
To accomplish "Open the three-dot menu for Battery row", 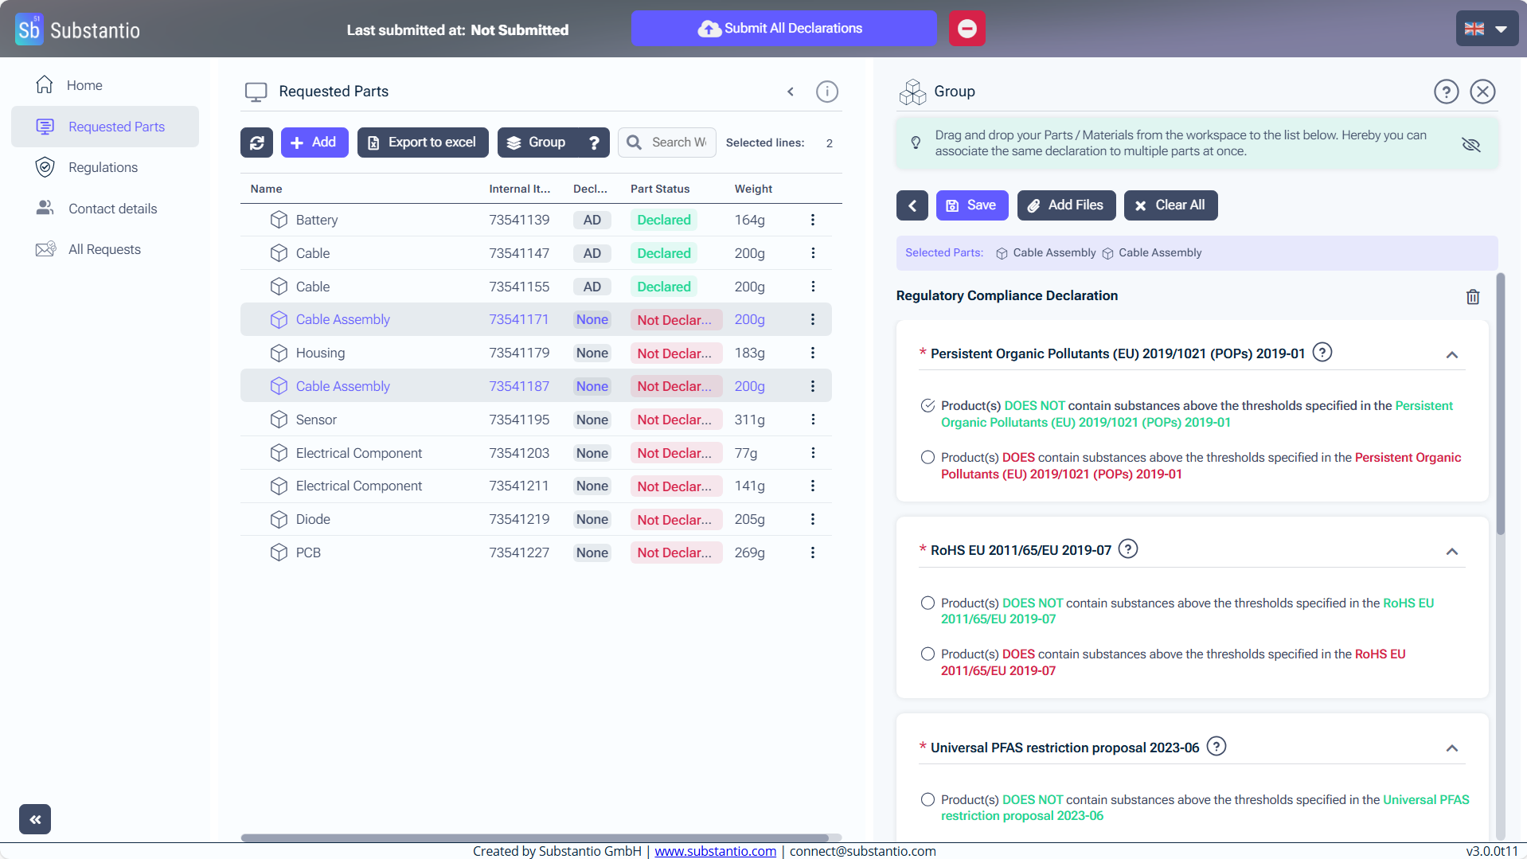I will click(x=812, y=220).
